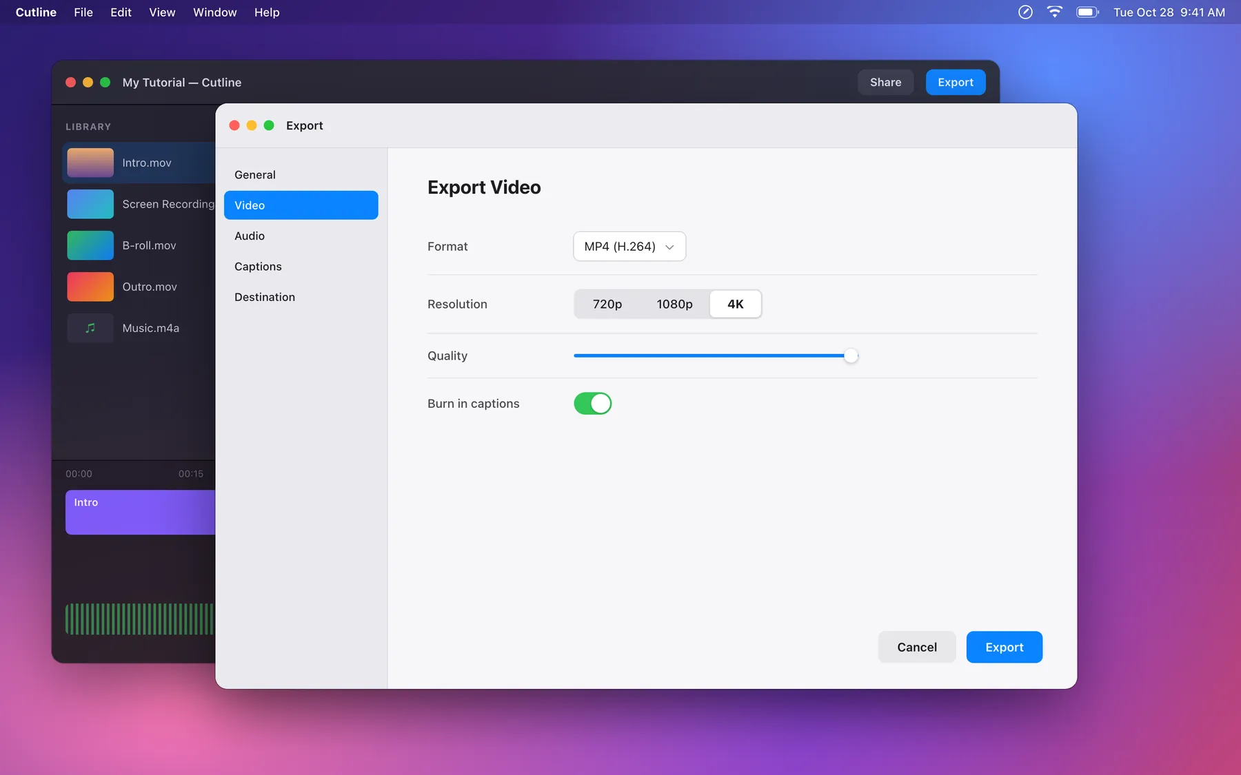The image size is (1241, 775).
Task: Confirm Export in the dialog
Action: click(1004, 647)
